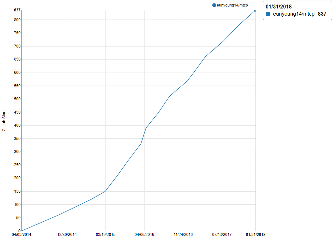Click the blue square swatch in the tooltip
Viewport: 333px width, 246px height.
pyautogui.click(x=268, y=14)
